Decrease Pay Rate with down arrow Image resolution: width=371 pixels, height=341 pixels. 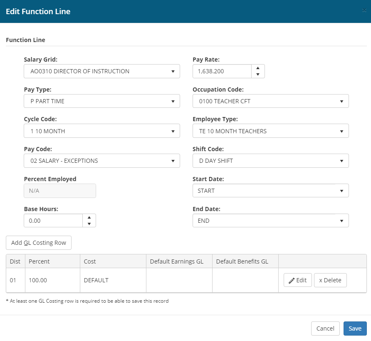pos(258,75)
